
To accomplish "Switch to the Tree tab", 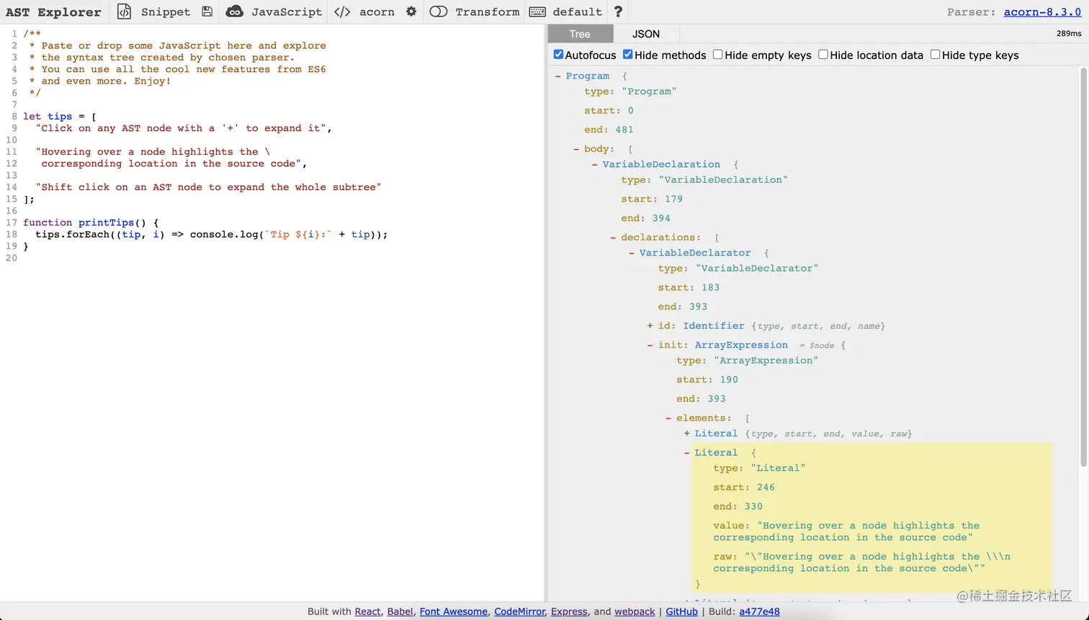I will pos(580,34).
